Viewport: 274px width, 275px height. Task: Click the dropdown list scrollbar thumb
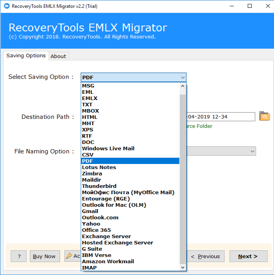(183, 179)
